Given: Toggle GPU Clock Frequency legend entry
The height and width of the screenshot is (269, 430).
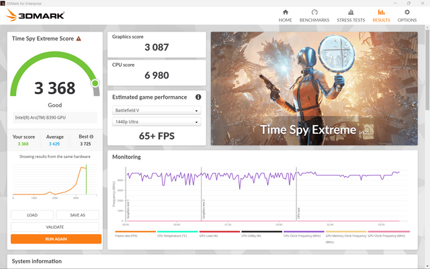Looking at the screenshot, I should tap(388, 234).
